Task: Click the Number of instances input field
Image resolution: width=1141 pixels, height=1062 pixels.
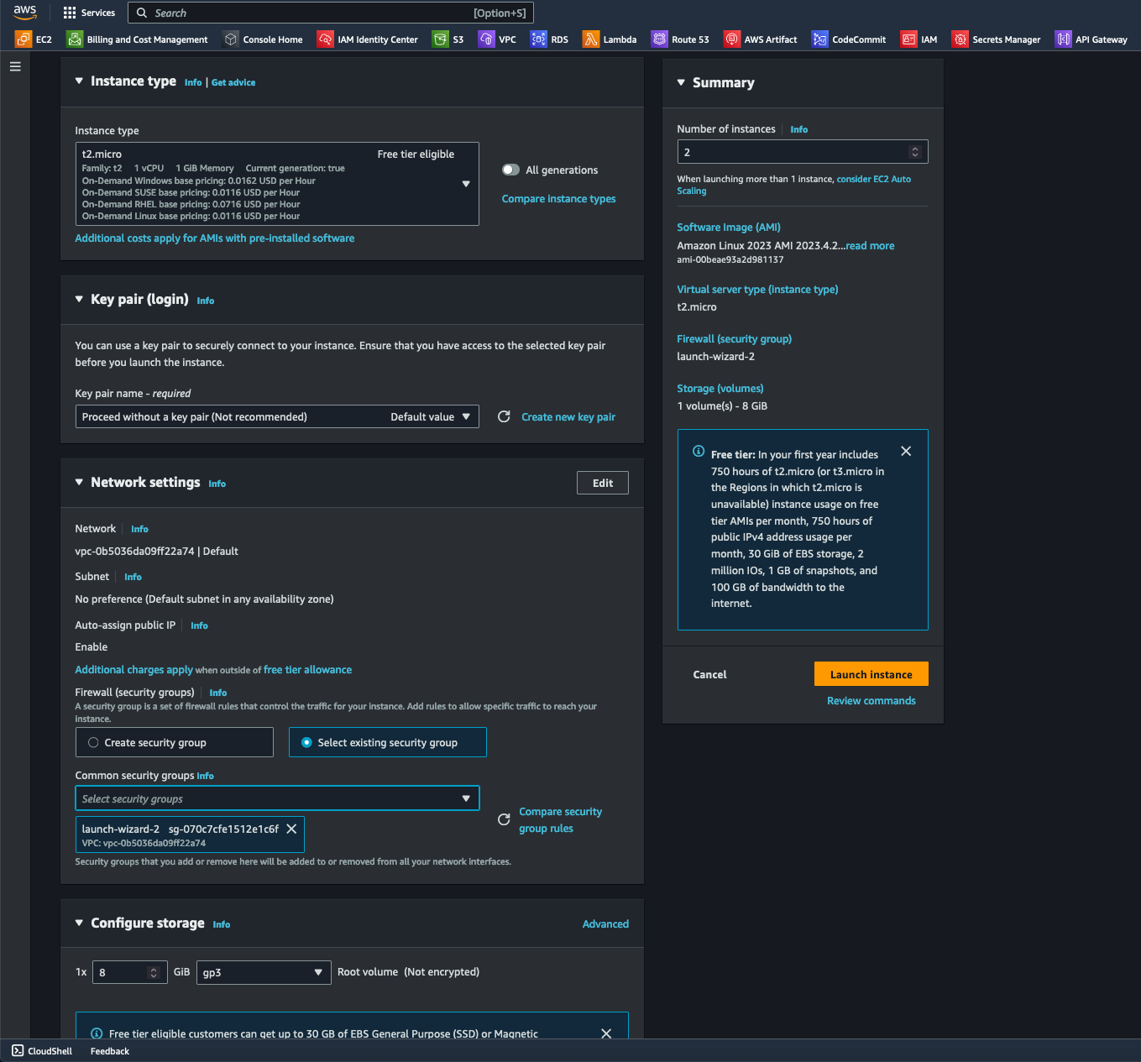Action: [x=803, y=152]
